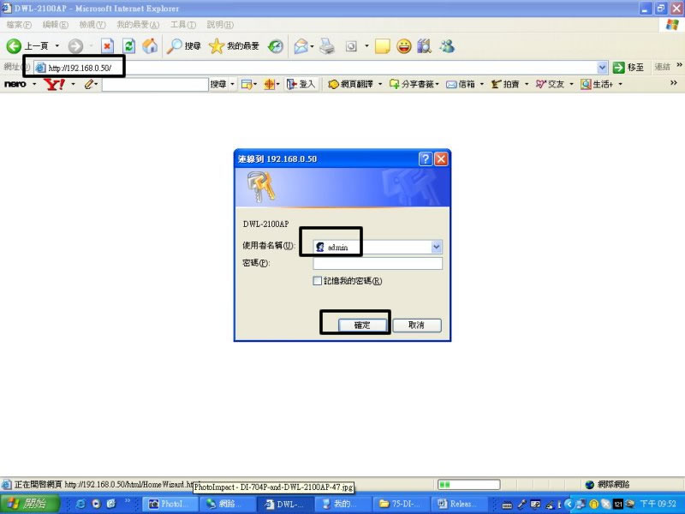Open the Favorites (我的最愛) menu
Viewport: 685px width, 514px height.
[x=138, y=25]
